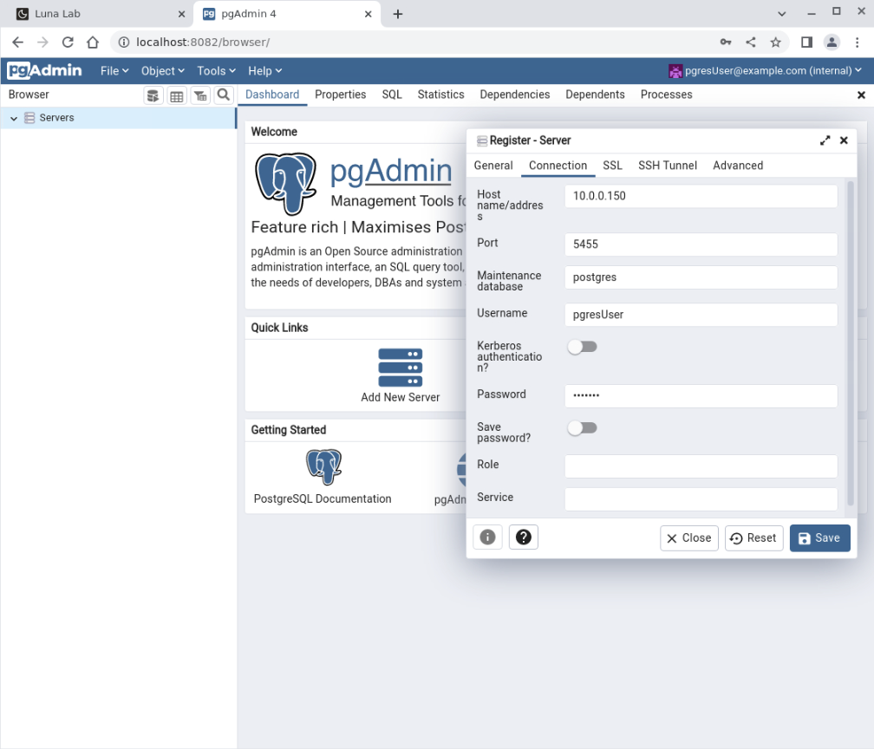Open the Properties tab
This screenshot has width=874, height=749.
point(340,94)
